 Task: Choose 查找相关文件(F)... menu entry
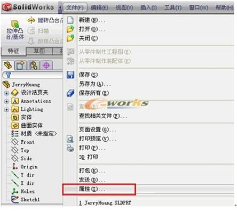coord(103,116)
